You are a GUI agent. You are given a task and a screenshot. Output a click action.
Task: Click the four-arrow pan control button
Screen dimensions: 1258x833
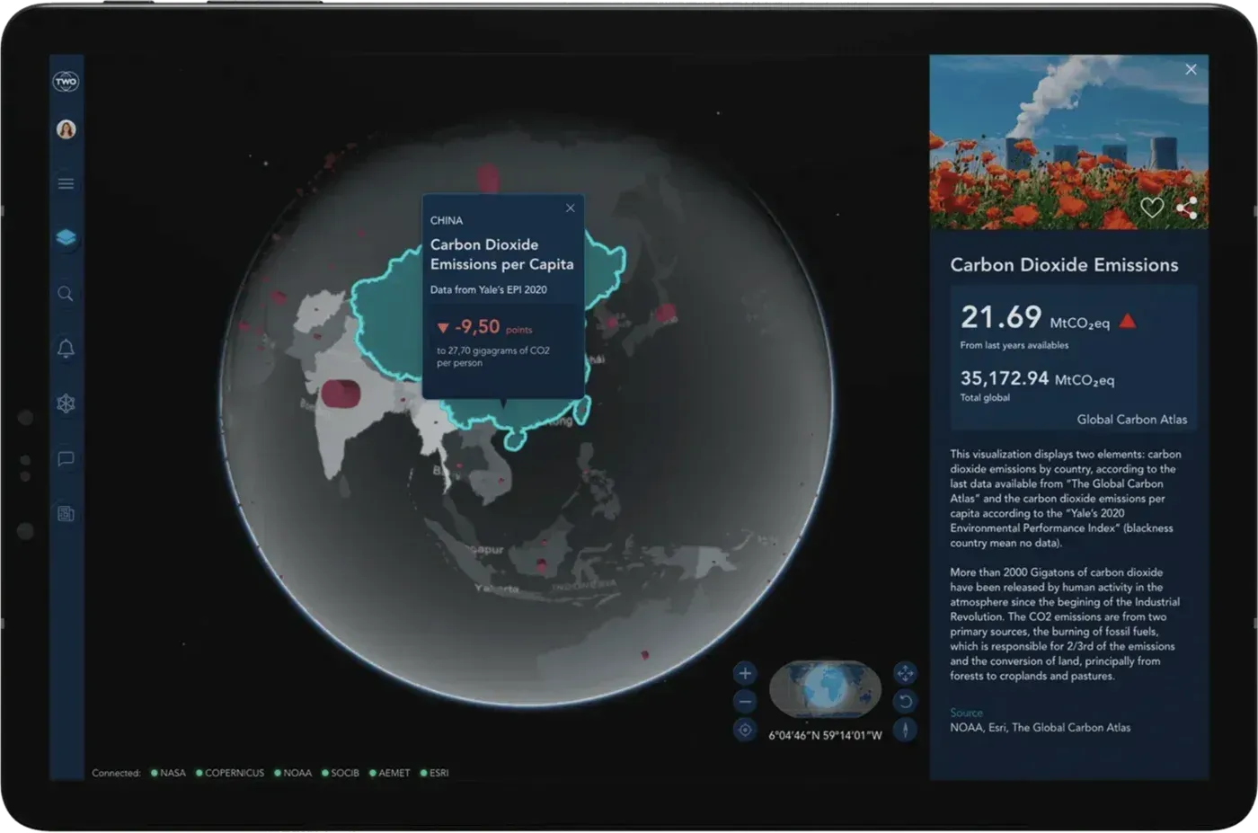pos(905,673)
